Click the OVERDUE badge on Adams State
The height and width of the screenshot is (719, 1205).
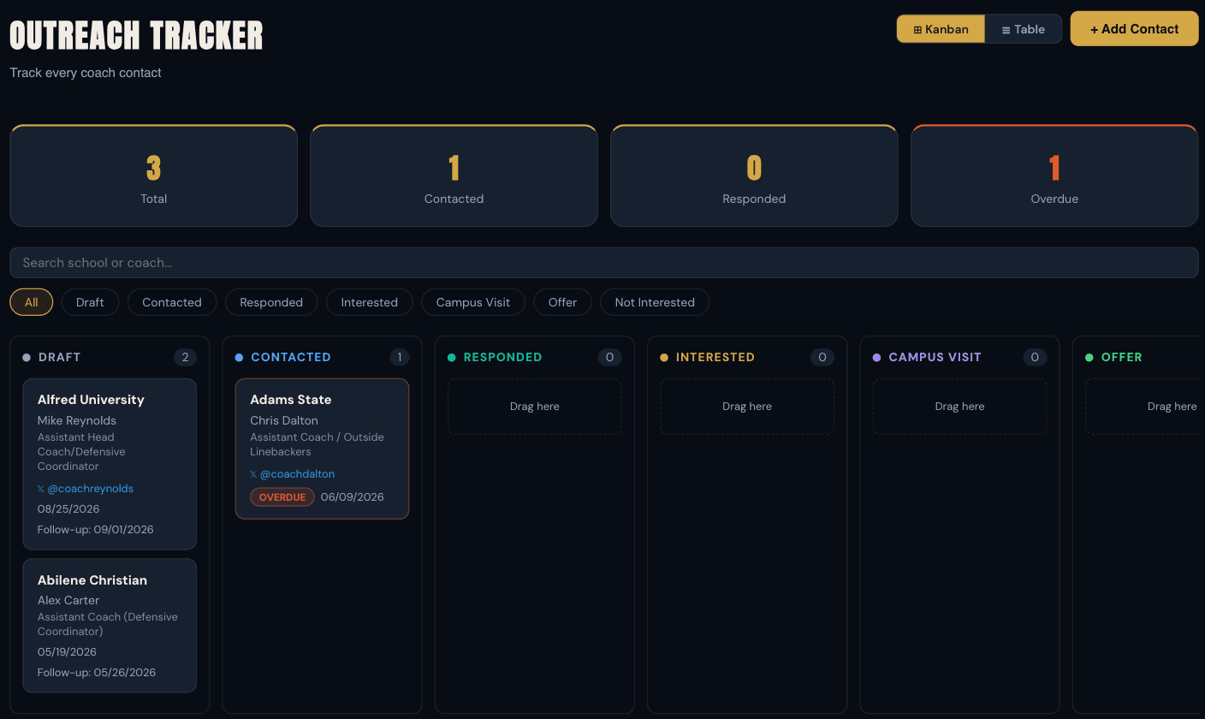tap(282, 497)
